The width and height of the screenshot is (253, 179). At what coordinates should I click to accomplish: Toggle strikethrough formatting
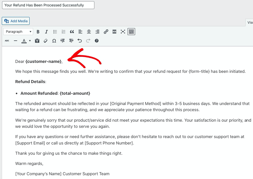pos(7,41)
